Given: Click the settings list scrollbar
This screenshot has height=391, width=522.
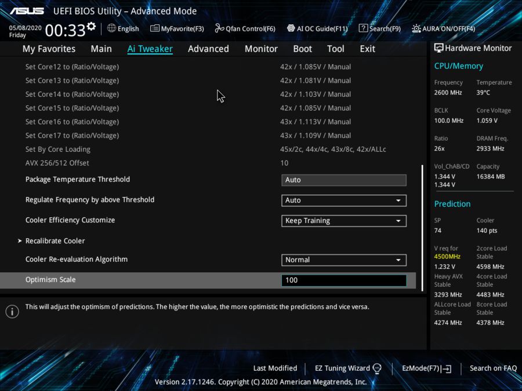Looking at the screenshot, I should tap(422, 228).
